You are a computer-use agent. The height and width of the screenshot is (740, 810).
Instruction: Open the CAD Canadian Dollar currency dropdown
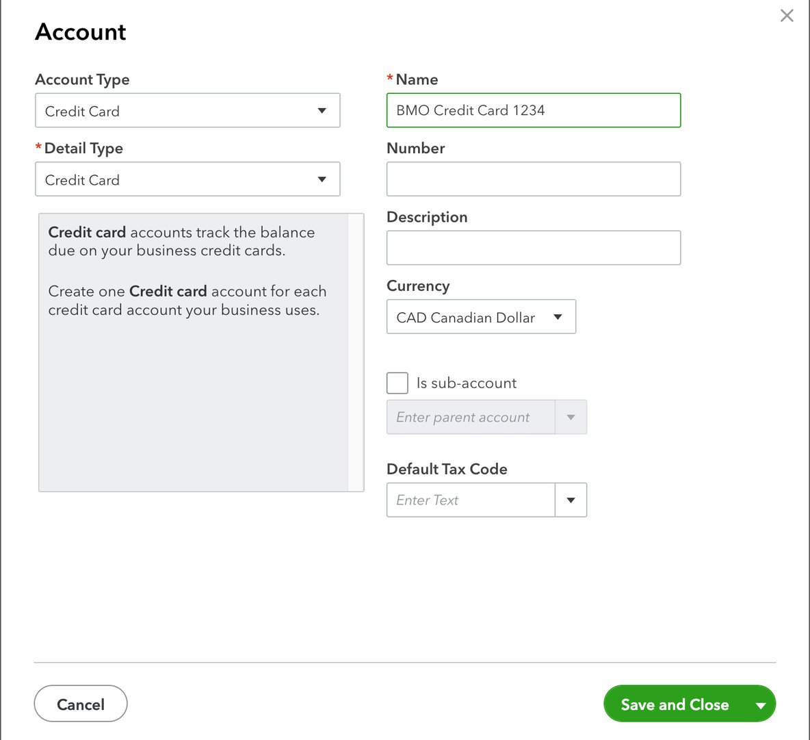pos(481,316)
